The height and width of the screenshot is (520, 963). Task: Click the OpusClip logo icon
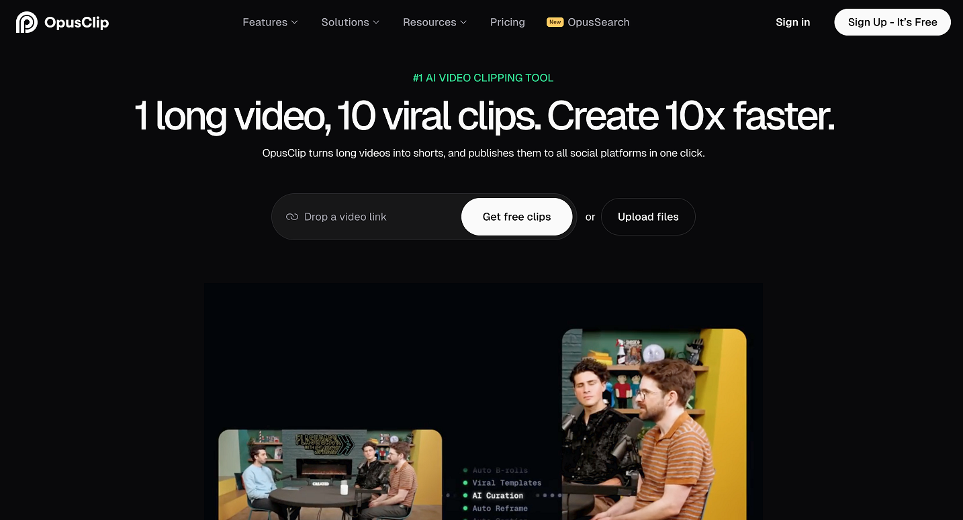(x=27, y=22)
